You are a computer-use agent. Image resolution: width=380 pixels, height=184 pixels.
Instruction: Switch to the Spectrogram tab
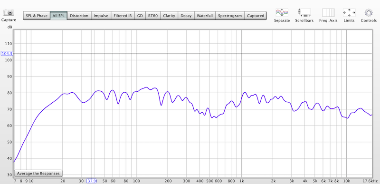[230, 16]
